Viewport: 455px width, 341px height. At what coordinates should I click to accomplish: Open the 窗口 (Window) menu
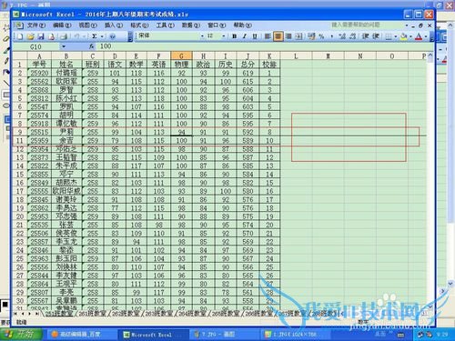(217, 25)
